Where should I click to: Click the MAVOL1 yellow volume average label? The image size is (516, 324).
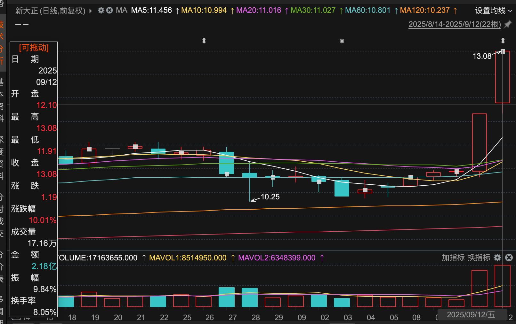click(188, 258)
